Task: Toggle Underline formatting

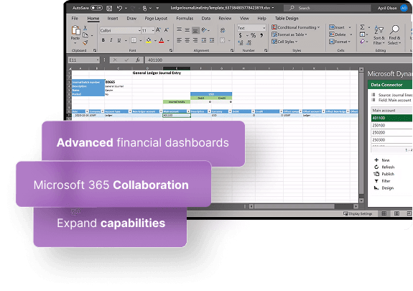Action: pyautogui.click(x=119, y=40)
